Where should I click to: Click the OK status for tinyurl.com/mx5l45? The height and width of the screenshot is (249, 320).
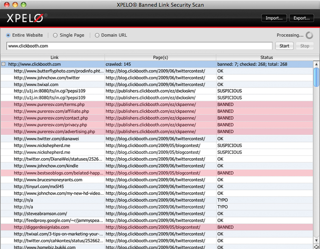(x=220, y=187)
